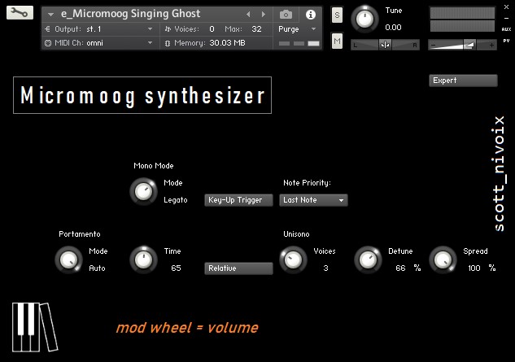515x362 pixels.
Task: Click the volume slider handle
Action: coord(469,45)
